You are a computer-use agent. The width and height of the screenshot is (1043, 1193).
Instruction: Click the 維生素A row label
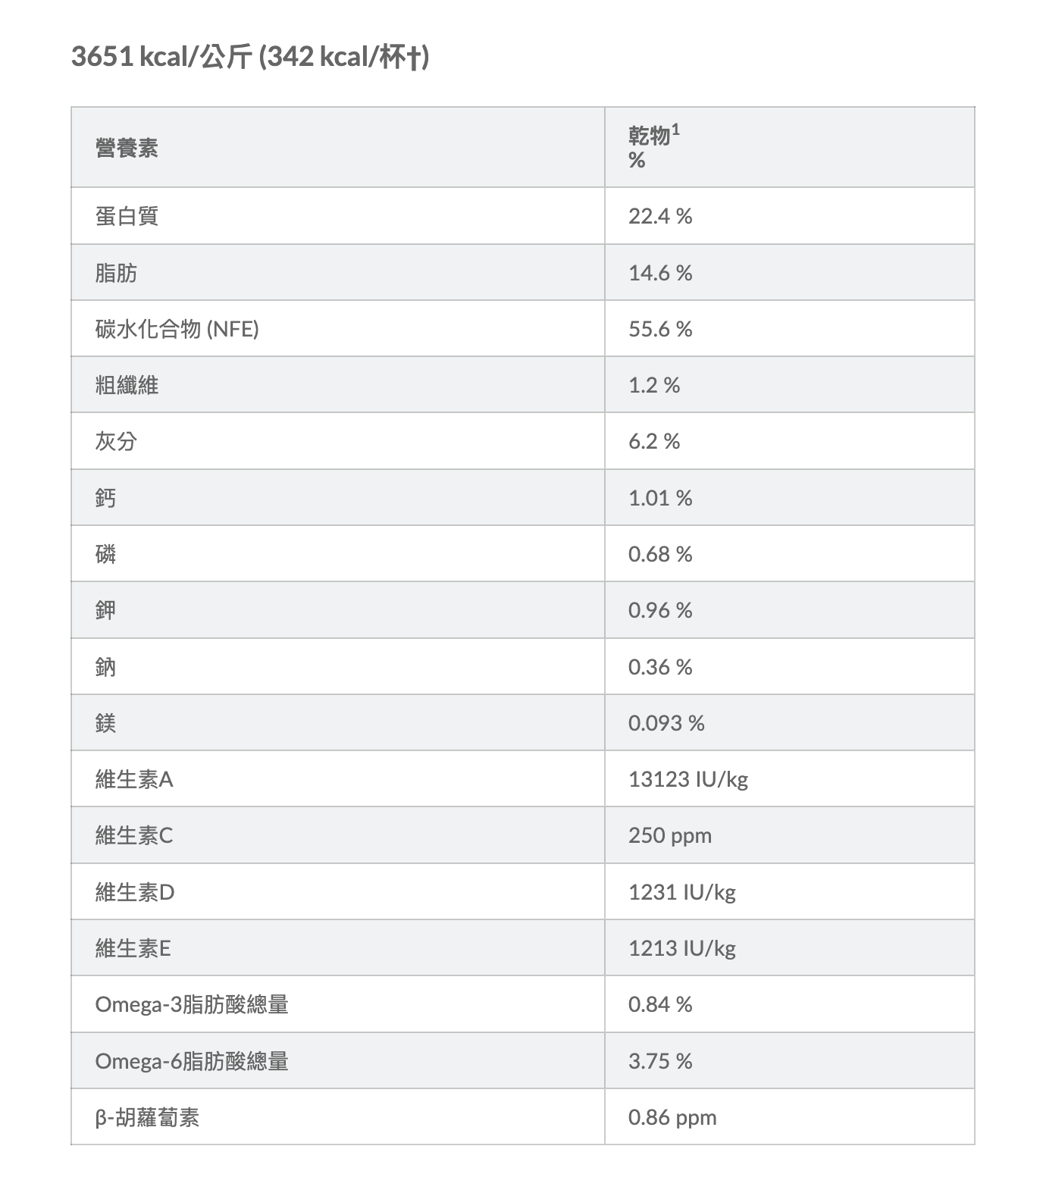(134, 779)
